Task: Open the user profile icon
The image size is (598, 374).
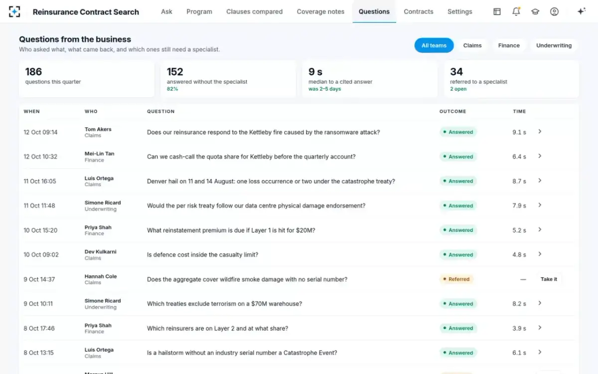Action: click(554, 11)
